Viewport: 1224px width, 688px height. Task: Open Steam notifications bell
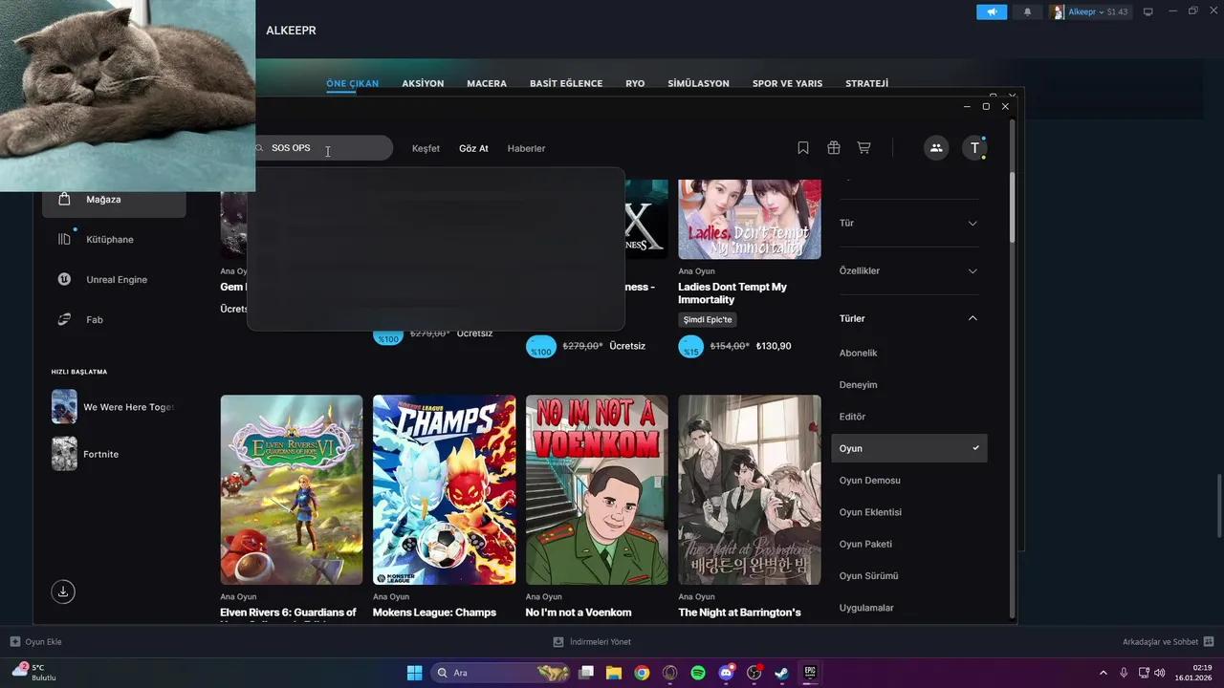[x=1027, y=11]
